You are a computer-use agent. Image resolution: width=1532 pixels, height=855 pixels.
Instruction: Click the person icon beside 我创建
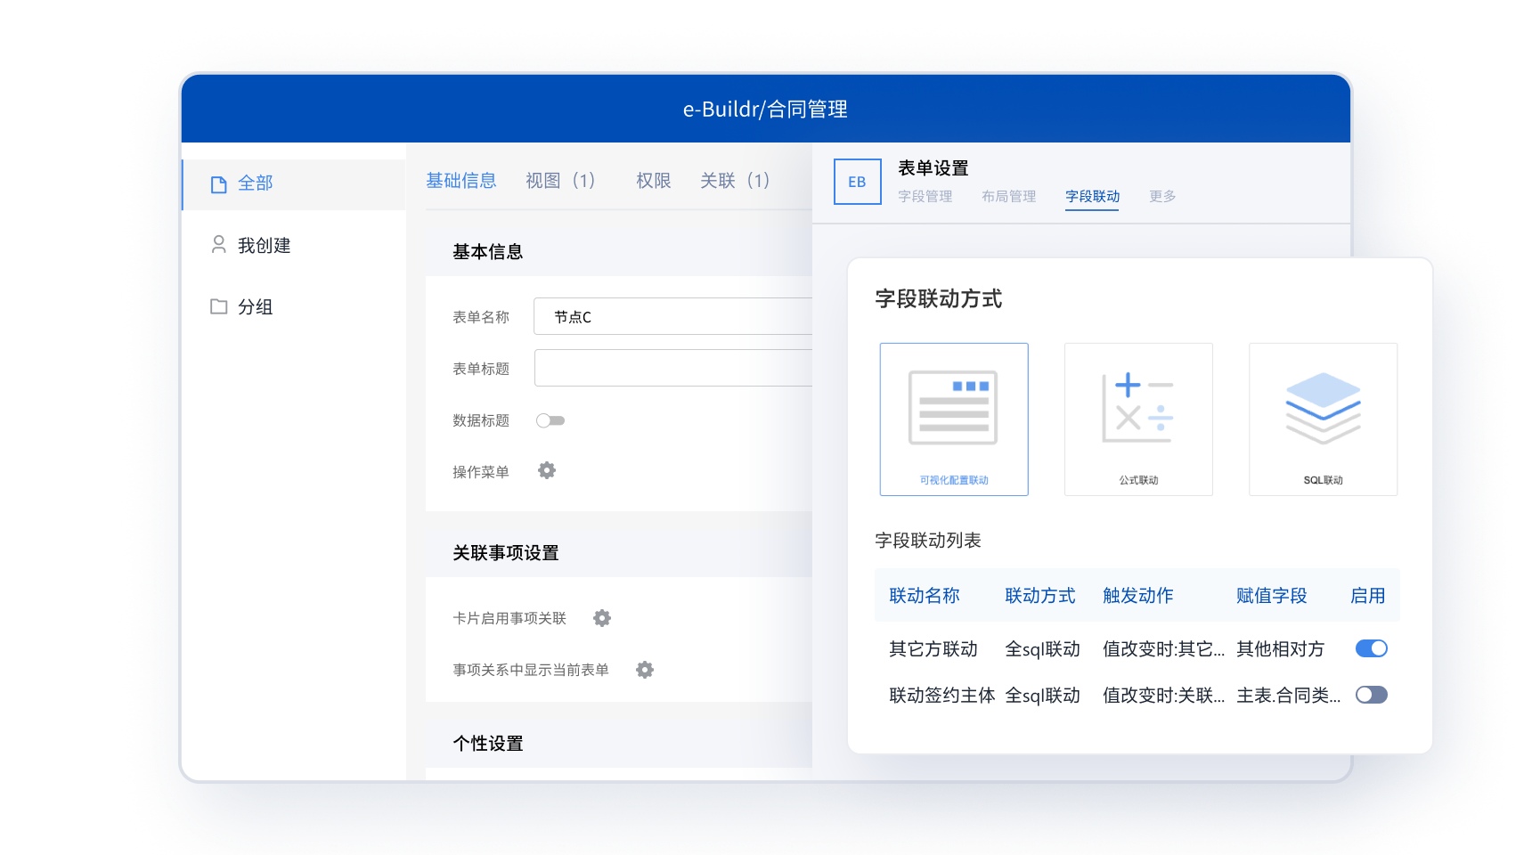coord(218,244)
